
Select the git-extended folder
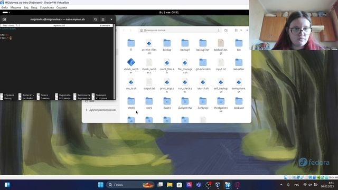203,64
